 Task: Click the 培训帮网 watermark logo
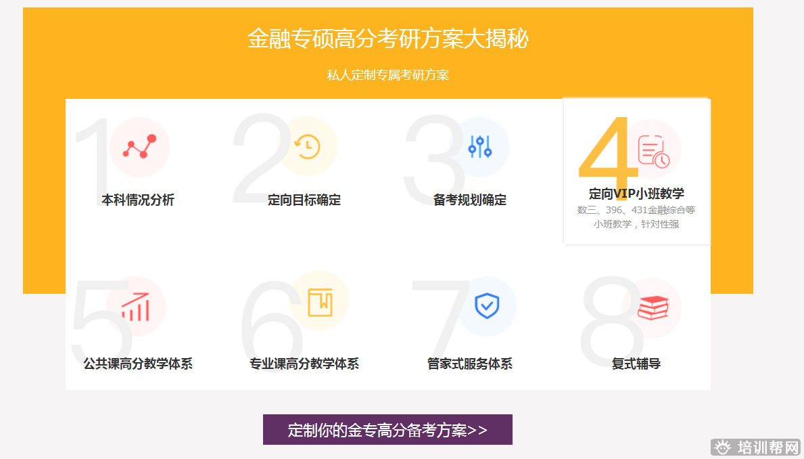(x=756, y=447)
